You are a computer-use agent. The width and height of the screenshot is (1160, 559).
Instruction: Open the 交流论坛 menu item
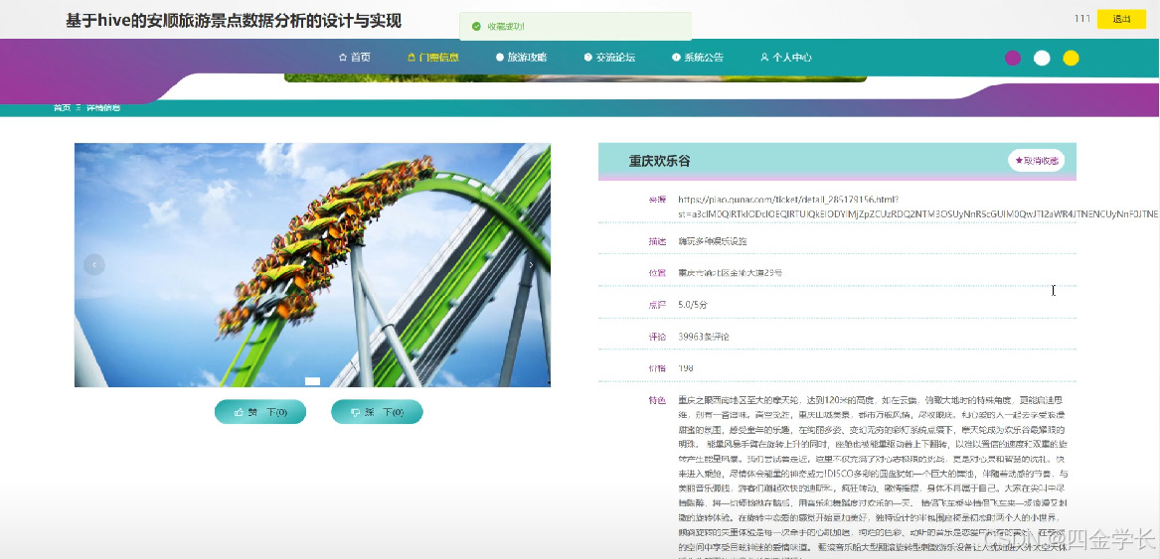609,58
